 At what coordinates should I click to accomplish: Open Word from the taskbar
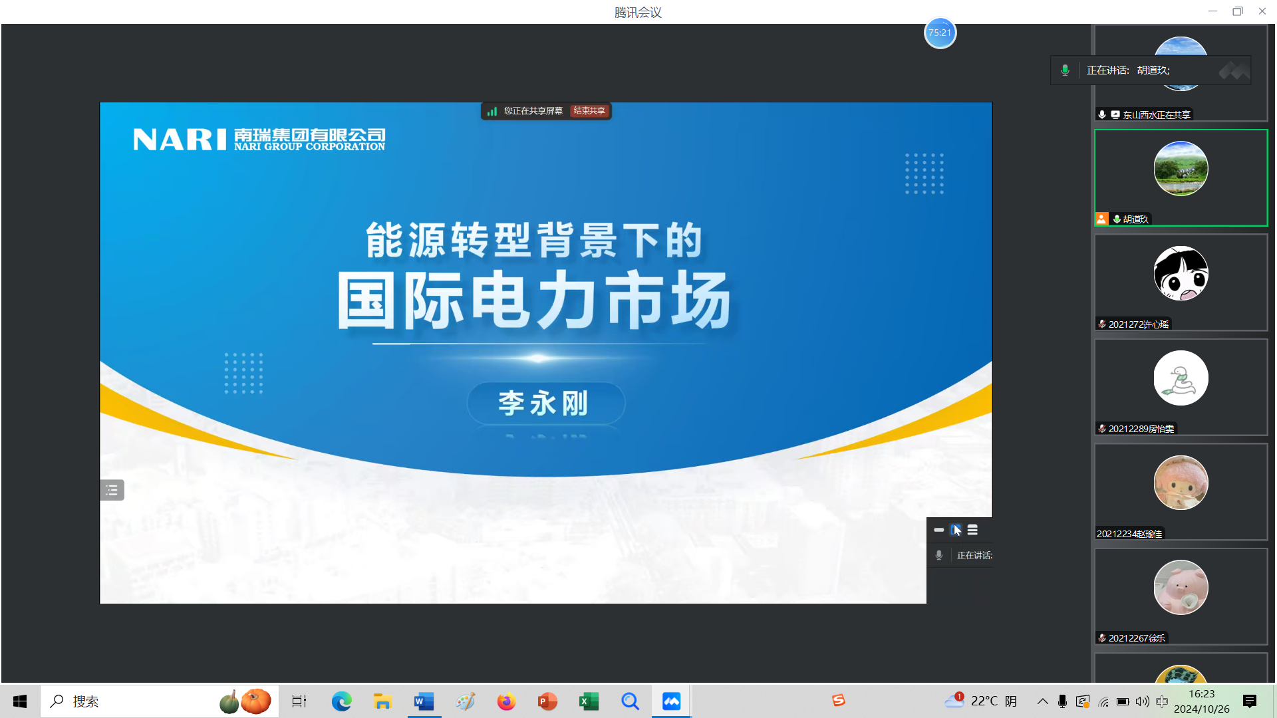tap(424, 701)
